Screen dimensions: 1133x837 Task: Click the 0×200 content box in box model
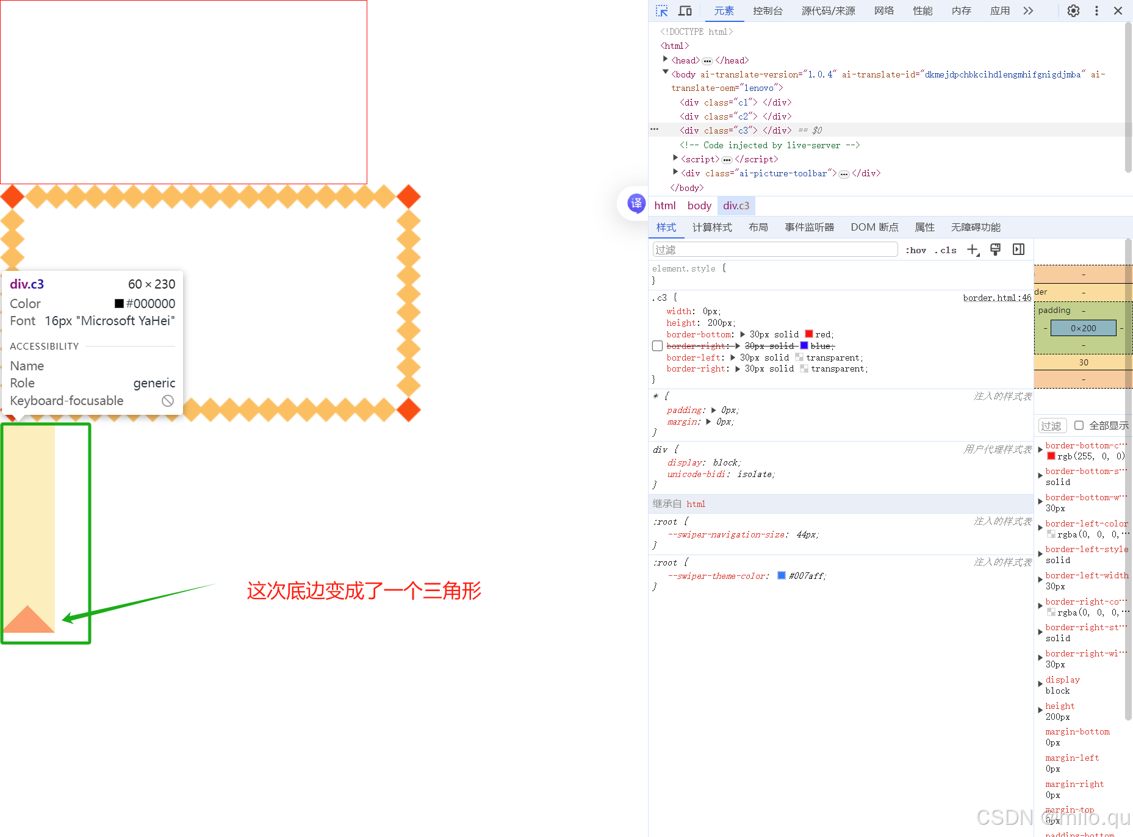point(1084,328)
